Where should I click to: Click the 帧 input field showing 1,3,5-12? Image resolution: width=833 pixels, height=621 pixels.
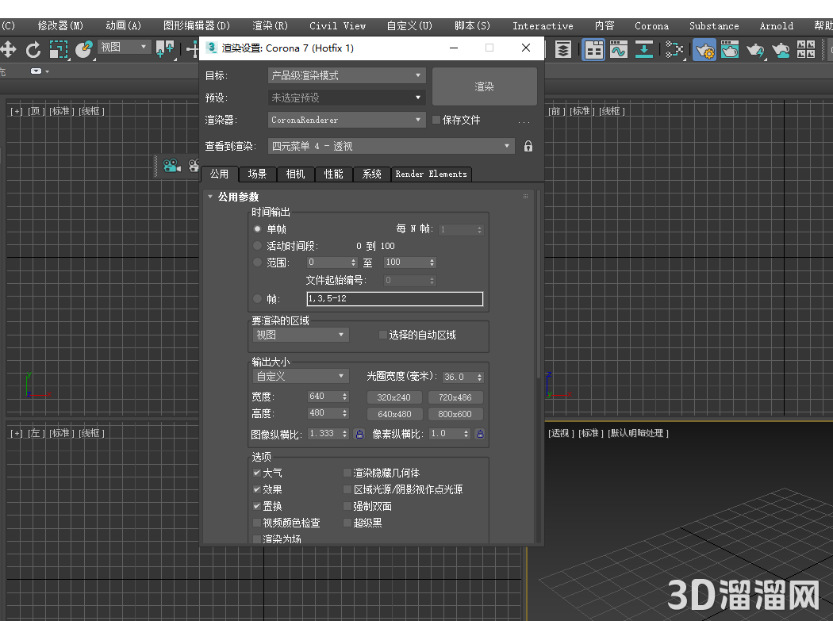(394, 299)
